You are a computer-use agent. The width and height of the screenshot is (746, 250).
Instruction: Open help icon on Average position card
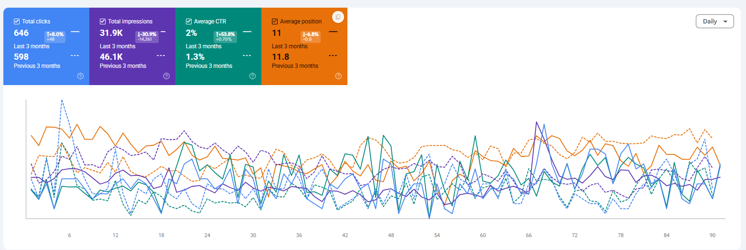coord(338,76)
